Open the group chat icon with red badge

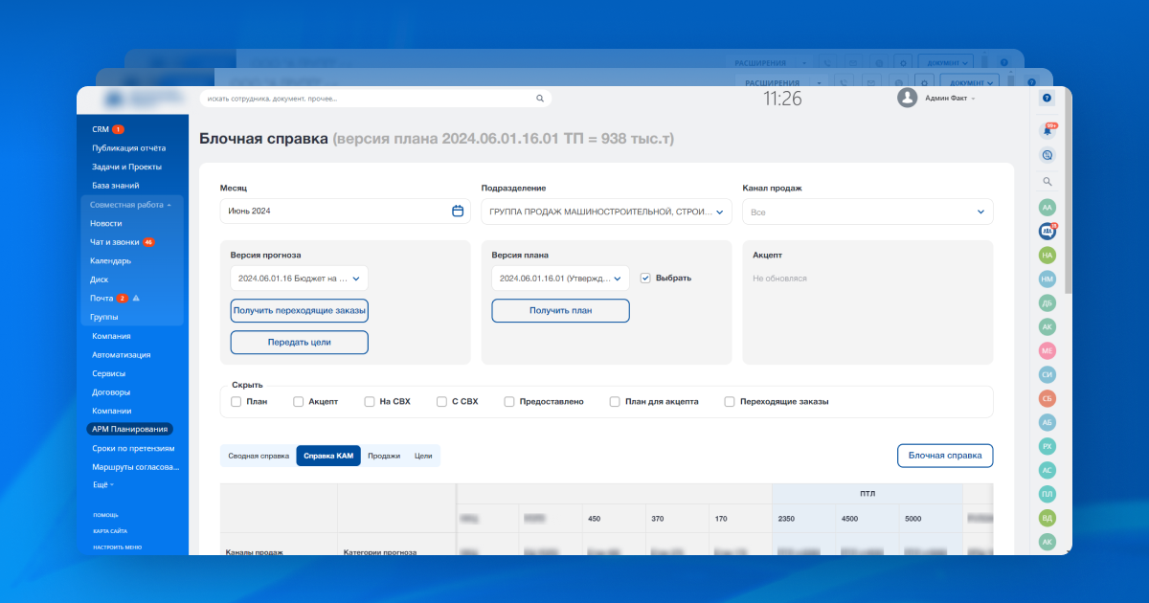[1048, 231]
